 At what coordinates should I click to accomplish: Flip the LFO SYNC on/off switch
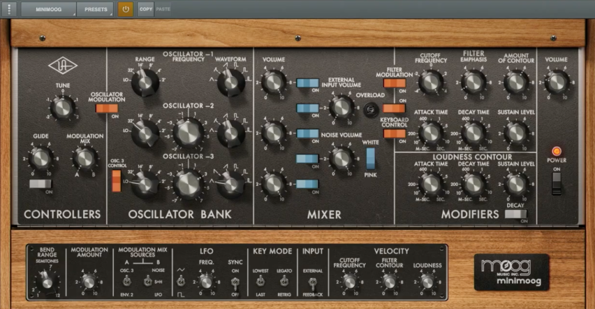tap(235, 283)
